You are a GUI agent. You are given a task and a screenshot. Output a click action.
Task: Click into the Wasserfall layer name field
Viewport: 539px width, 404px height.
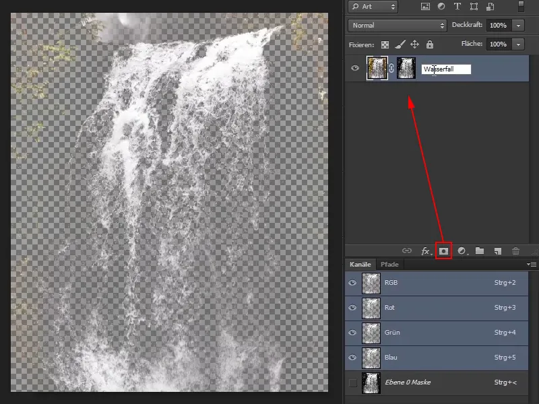coord(446,69)
